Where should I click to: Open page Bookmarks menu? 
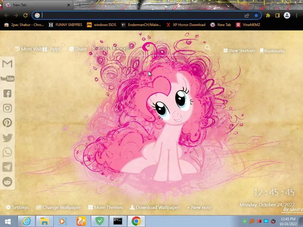[272, 51]
